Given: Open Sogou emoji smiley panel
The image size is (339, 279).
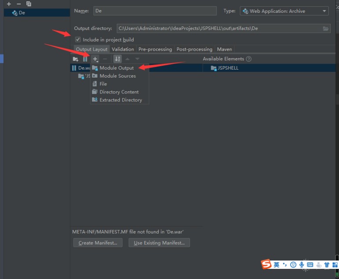Looking at the screenshot, I should pos(293,264).
